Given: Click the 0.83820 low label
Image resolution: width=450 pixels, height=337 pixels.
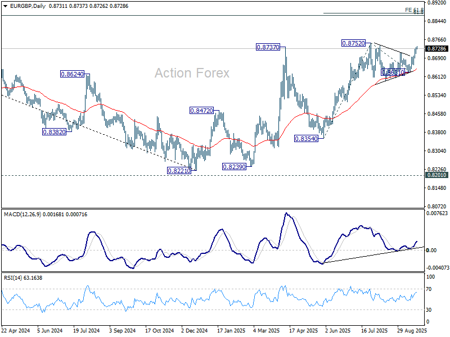Looking at the screenshot, I should click(54, 132).
